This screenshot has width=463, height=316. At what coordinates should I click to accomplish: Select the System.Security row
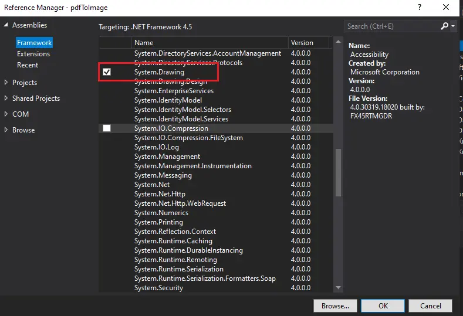pyautogui.click(x=216, y=288)
